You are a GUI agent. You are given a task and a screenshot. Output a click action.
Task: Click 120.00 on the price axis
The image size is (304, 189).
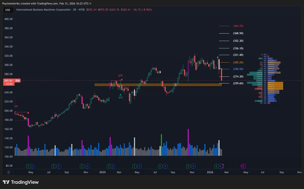[9, 147]
